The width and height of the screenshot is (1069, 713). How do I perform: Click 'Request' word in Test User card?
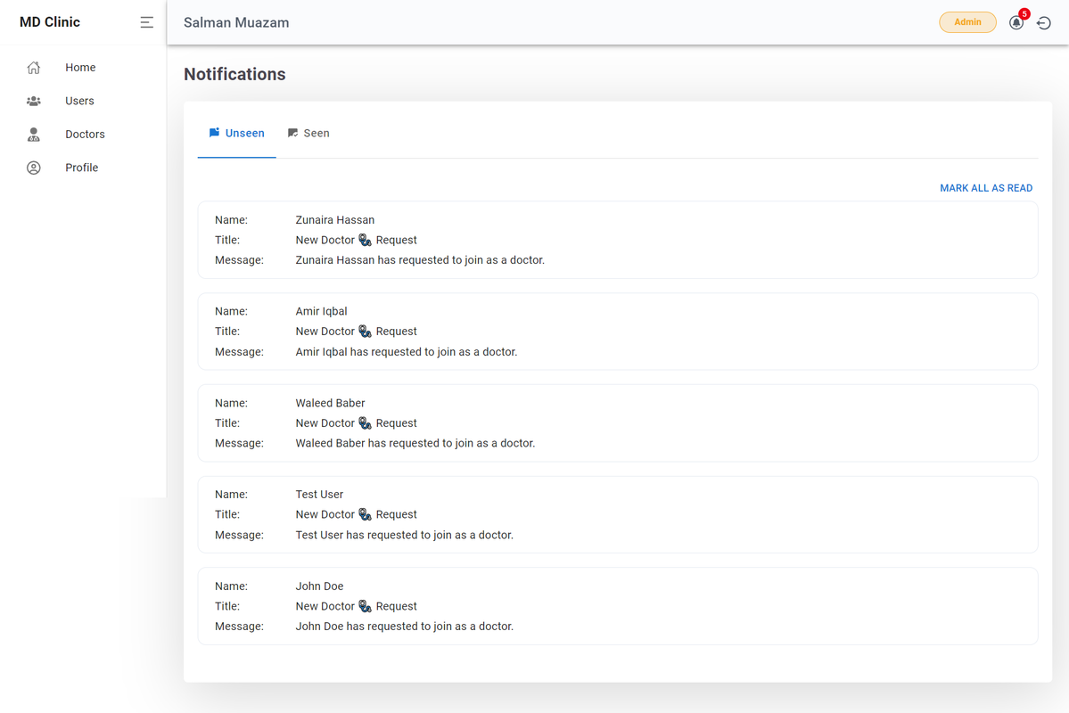[x=396, y=514]
